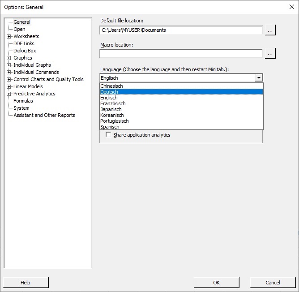Click the Default file location field
Viewport: 299px width, 292px height.
(x=181, y=30)
